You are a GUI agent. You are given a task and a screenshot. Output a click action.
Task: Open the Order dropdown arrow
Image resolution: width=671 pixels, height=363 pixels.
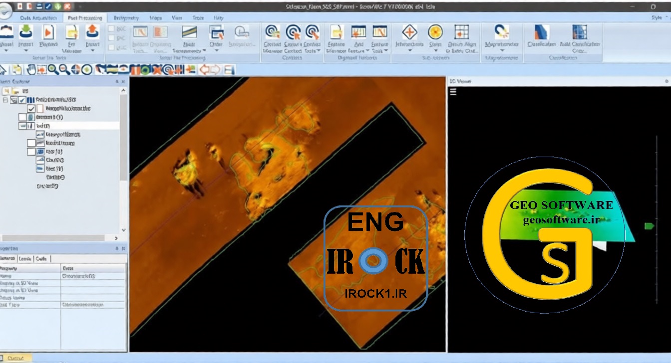pyautogui.click(x=216, y=51)
